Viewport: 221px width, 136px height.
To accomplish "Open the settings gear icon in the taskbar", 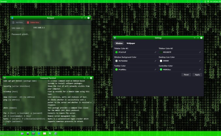I will click(x=56, y=134).
